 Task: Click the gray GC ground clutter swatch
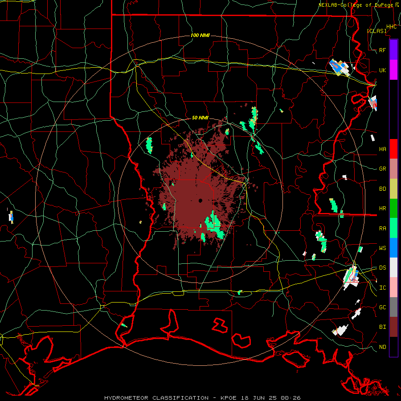coord(393,307)
